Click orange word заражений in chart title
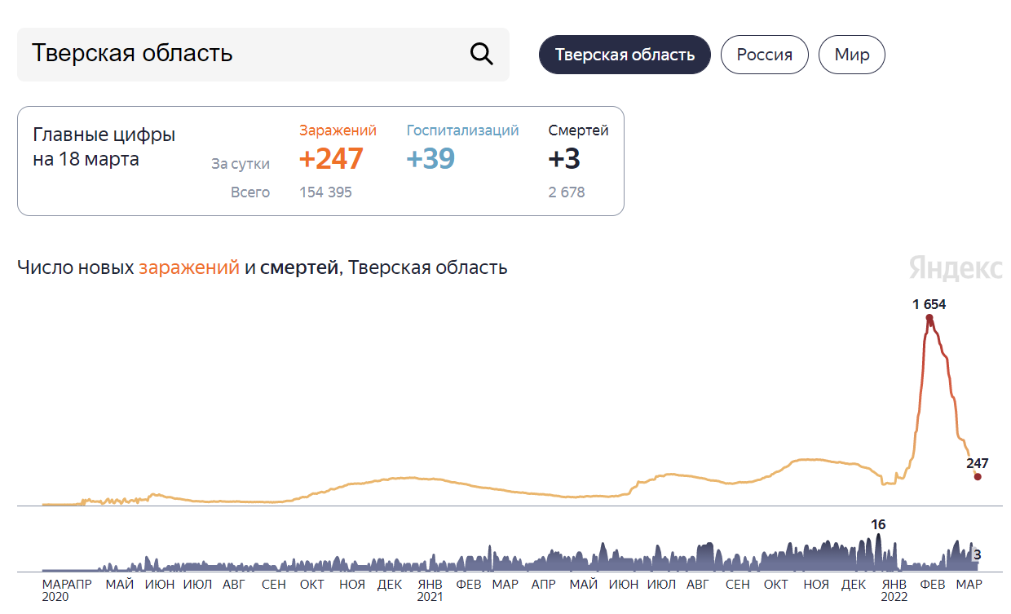 [189, 267]
